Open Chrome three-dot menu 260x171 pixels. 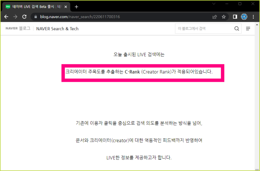pyautogui.click(x=253, y=17)
